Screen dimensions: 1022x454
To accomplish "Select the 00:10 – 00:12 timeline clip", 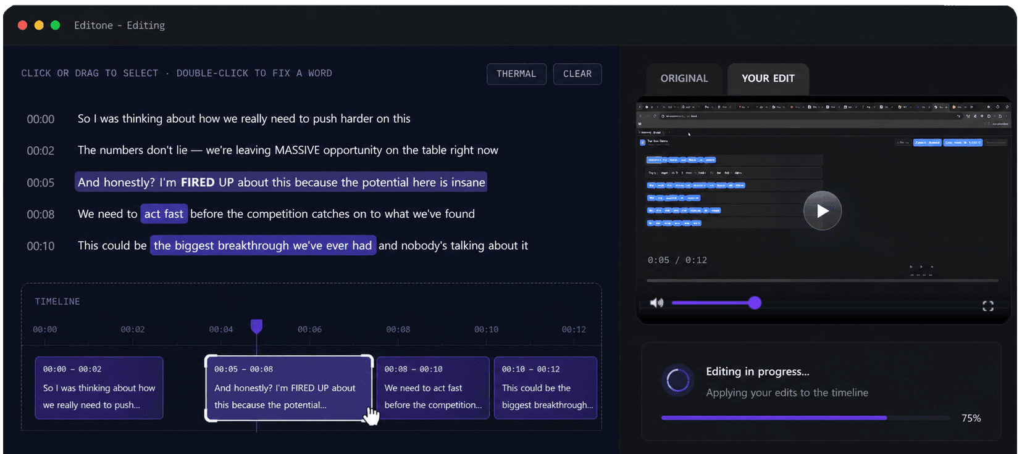I will click(546, 388).
